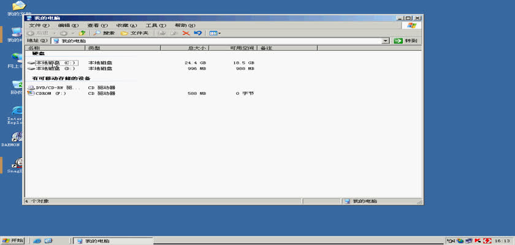Image resolution: width=515 pixels, height=245 pixels.
Task: Click the blue Undo arrow toolbar icon
Action: pyautogui.click(x=197, y=33)
